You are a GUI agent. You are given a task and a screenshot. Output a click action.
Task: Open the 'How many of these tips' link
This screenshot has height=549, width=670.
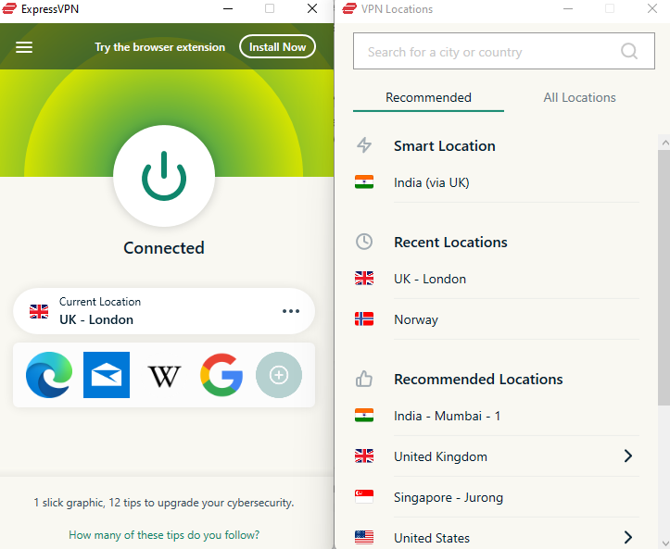164,534
